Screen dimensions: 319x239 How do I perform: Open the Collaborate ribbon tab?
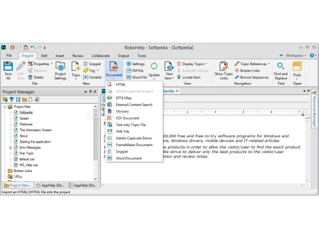[101, 55]
